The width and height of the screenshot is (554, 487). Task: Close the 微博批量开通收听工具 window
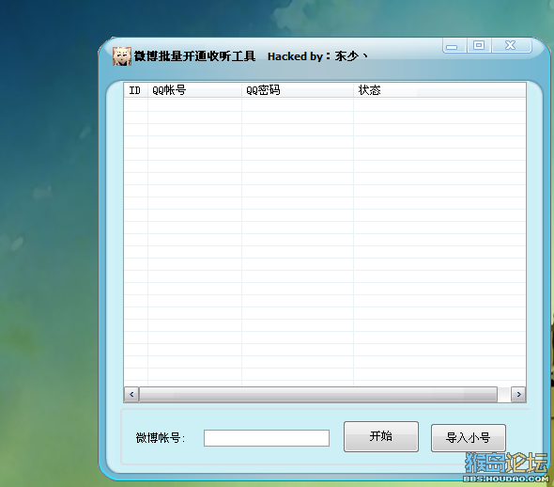pos(511,45)
